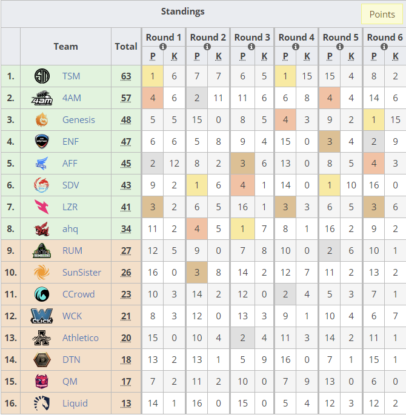Open the CCrowd team link
Viewport: 406px width, 415px height.
[x=79, y=294]
